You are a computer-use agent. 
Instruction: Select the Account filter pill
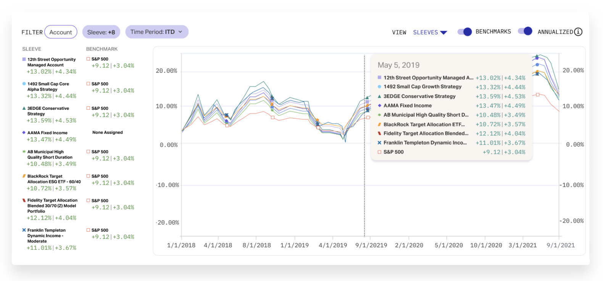[61, 32]
